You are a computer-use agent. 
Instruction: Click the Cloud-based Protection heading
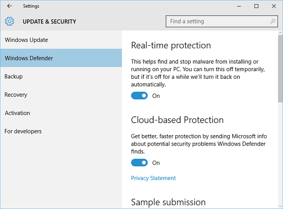(x=177, y=120)
